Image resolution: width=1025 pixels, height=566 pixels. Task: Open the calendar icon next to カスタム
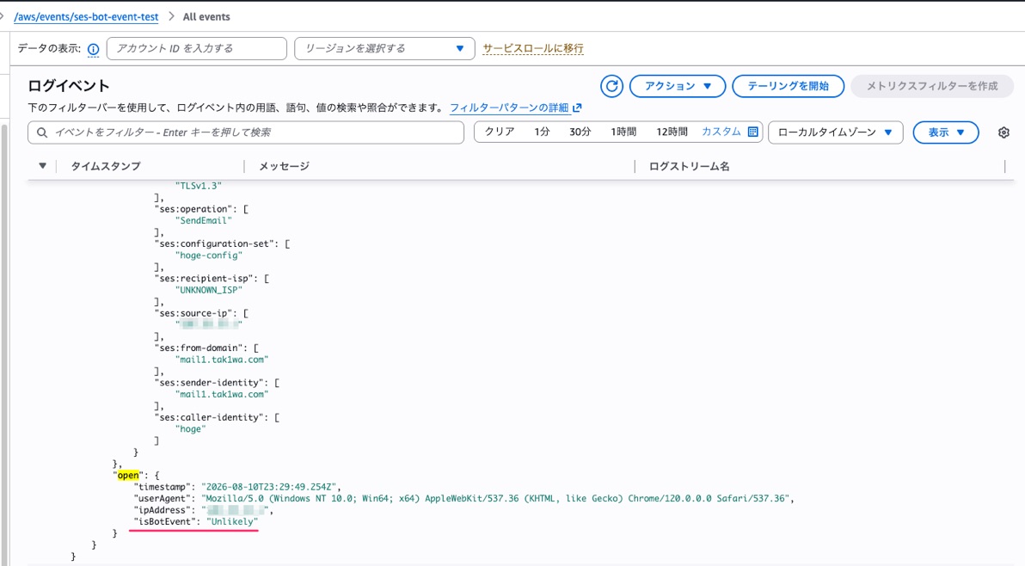click(753, 132)
